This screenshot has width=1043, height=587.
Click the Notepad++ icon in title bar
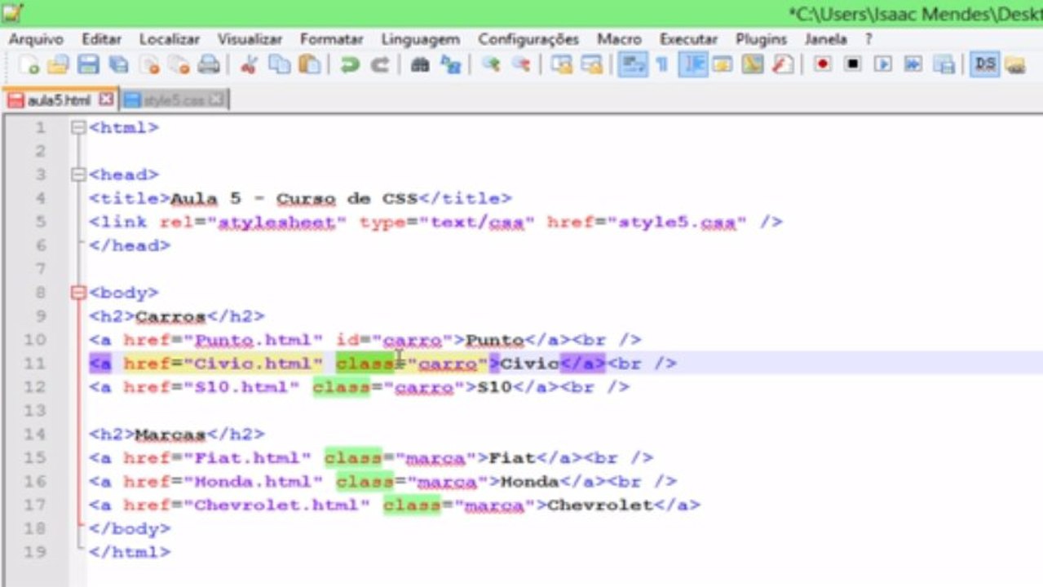click(13, 12)
